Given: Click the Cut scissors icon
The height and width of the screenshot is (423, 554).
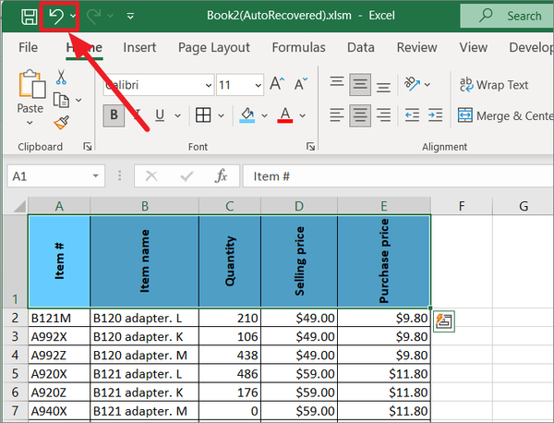Looking at the screenshot, I should pyautogui.click(x=61, y=77).
